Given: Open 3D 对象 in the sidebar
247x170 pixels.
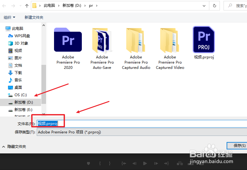Looking at the screenshot, I should tap(18, 43).
